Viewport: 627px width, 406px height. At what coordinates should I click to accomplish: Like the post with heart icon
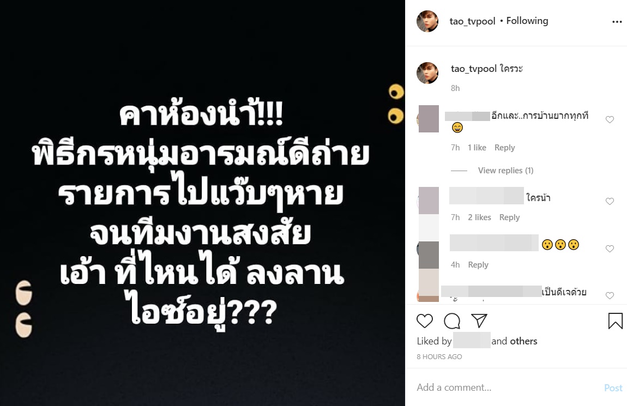pos(424,321)
